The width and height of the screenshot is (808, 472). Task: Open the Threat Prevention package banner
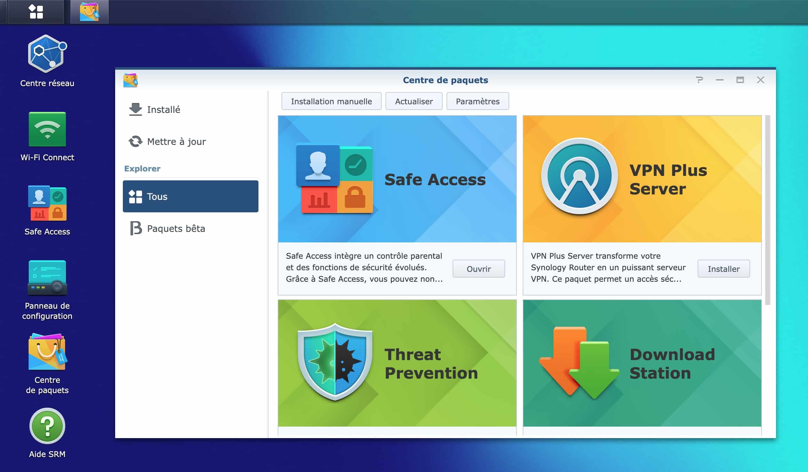point(397,363)
